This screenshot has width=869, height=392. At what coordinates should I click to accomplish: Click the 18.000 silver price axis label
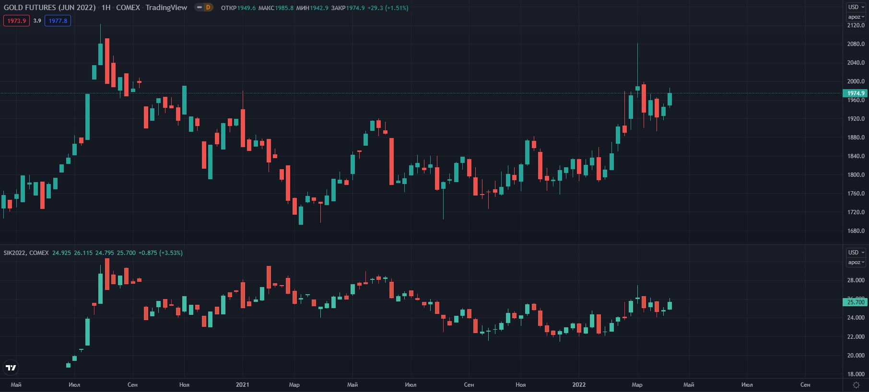pyautogui.click(x=856, y=374)
